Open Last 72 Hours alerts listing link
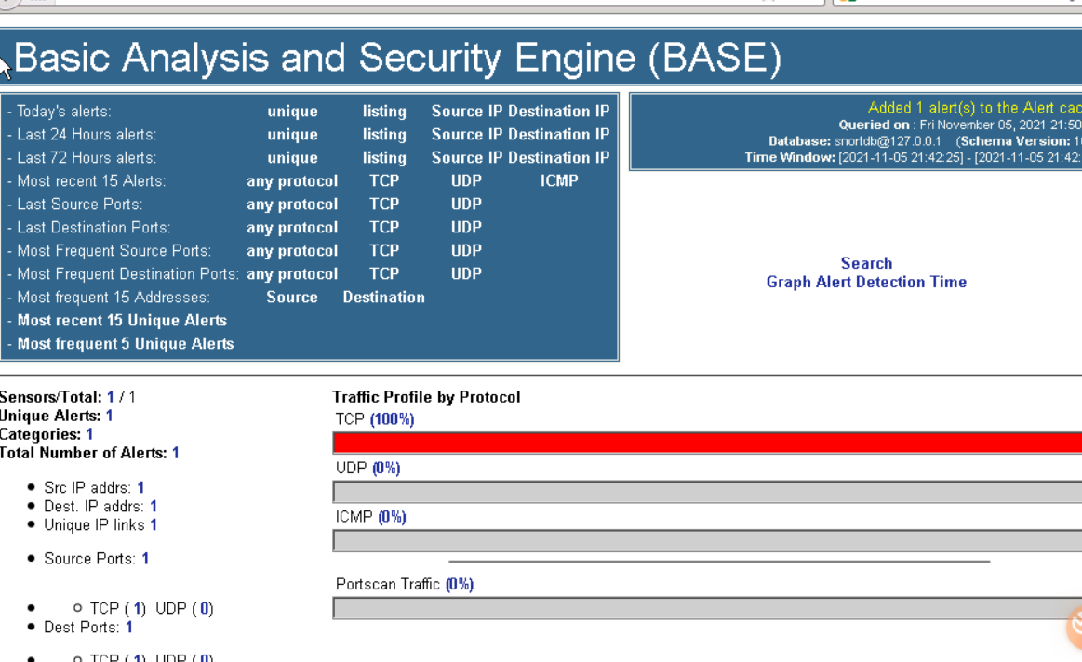Screen dimensions: 1082x662 [384, 159]
